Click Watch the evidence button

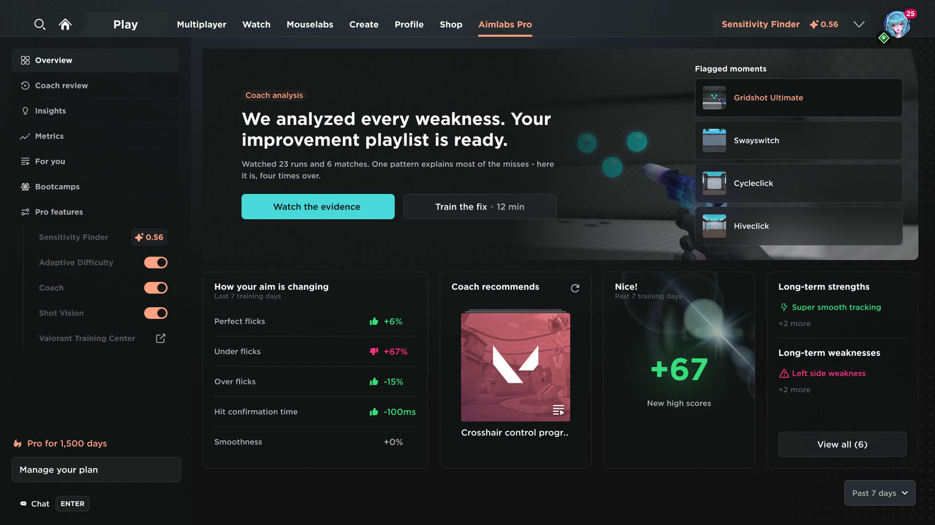318,207
